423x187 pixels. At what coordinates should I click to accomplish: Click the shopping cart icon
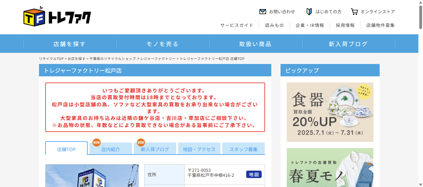pyautogui.click(x=354, y=12)
